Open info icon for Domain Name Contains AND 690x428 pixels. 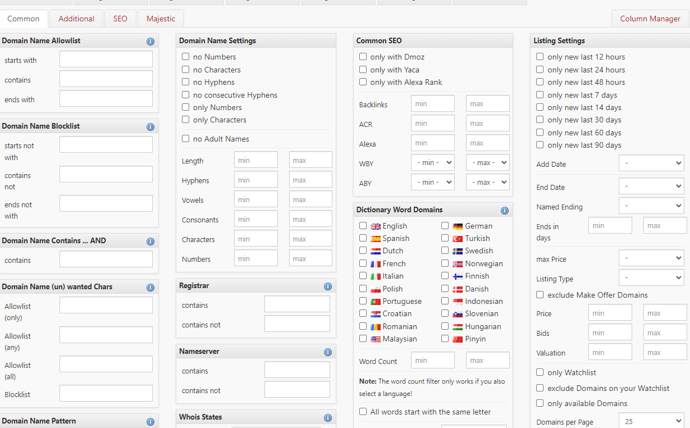(x=150, y=242)
